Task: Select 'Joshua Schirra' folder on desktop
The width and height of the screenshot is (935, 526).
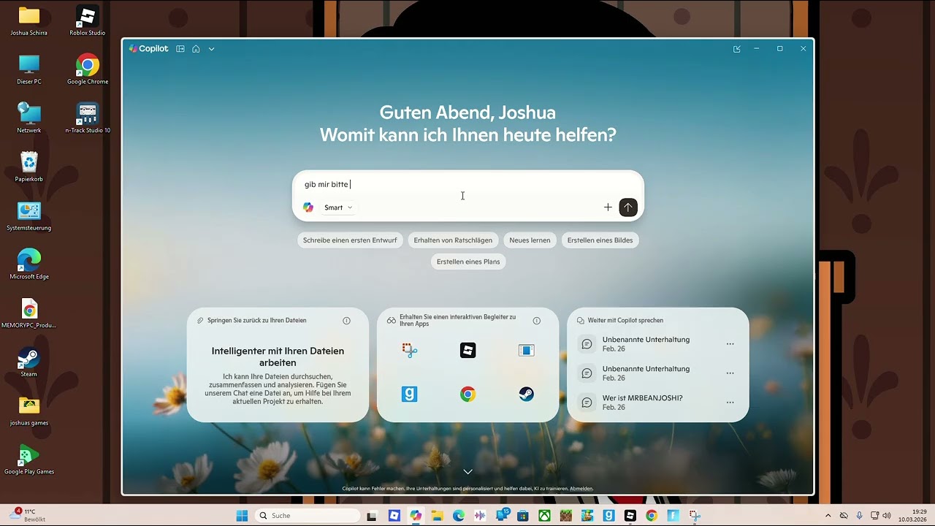Action: [x=29, y=22]
